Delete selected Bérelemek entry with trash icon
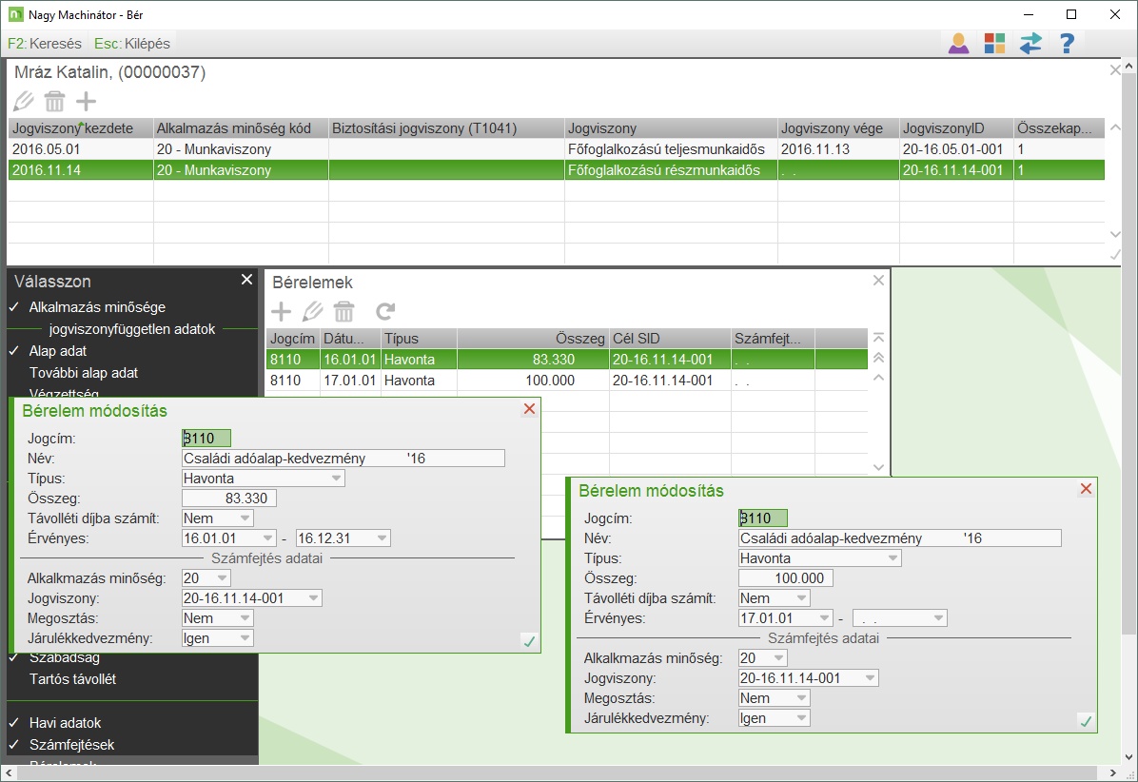The height and width of the screenshot is (782, 1138). click(343, 311)
